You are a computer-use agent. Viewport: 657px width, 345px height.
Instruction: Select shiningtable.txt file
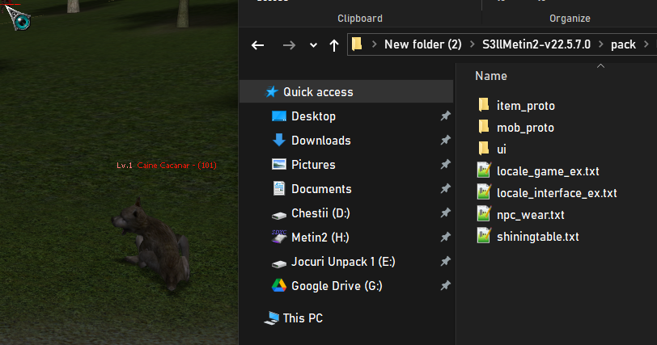537,237
